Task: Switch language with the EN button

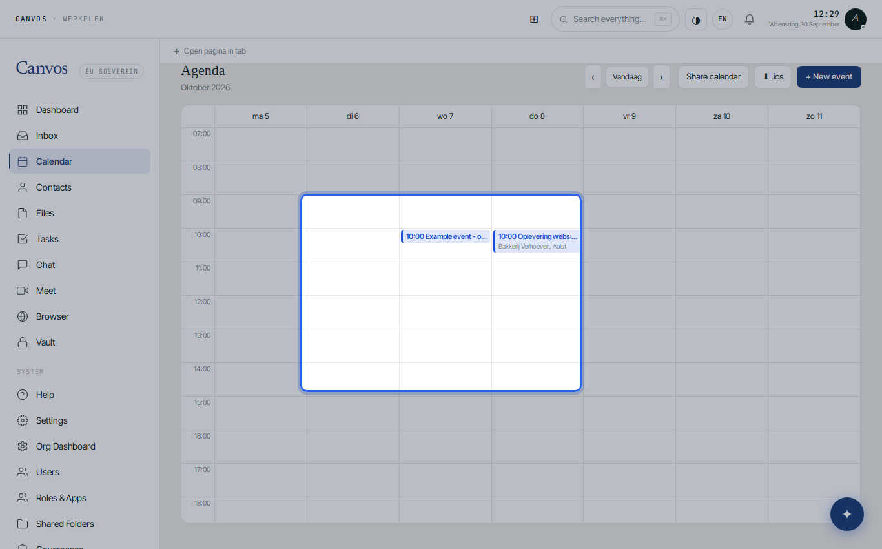Action: click(x=723, y=19)
